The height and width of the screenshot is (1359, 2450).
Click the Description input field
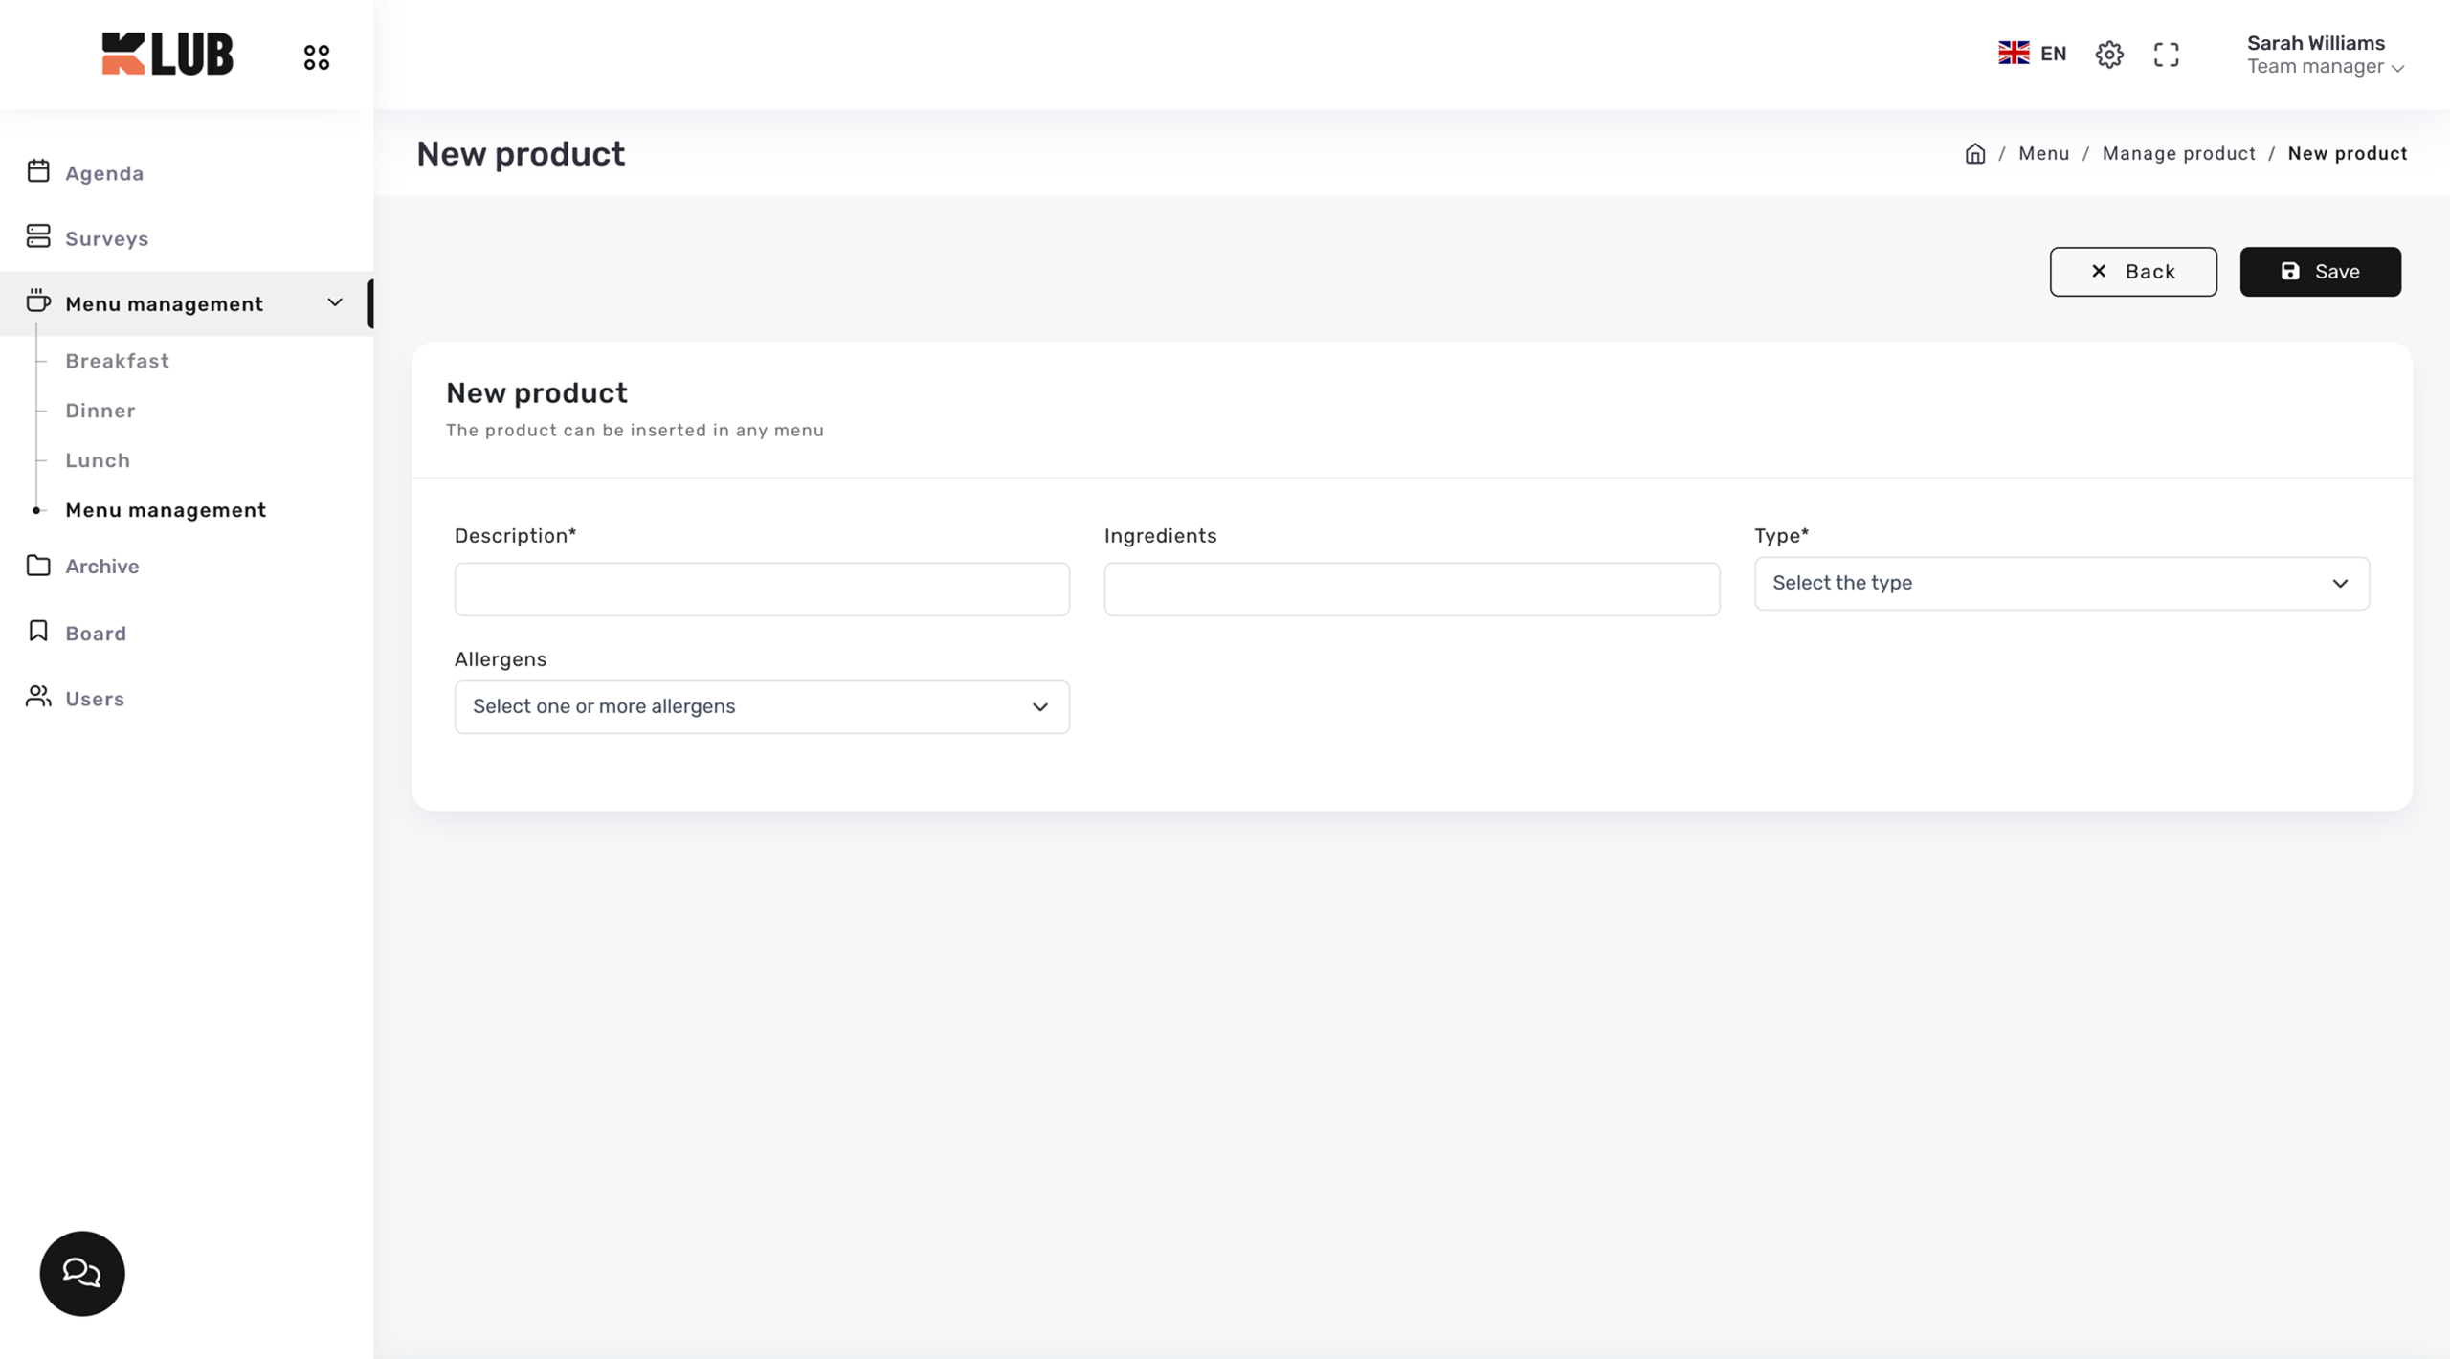(762, 590)
